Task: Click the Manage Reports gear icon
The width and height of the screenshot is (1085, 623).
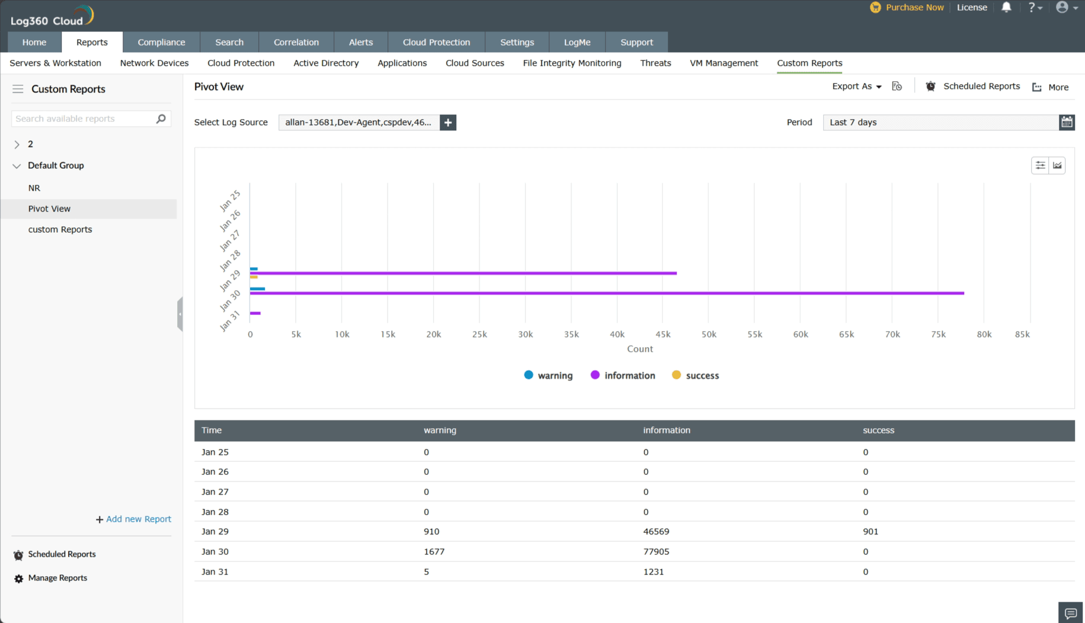Action: (18, 579)
